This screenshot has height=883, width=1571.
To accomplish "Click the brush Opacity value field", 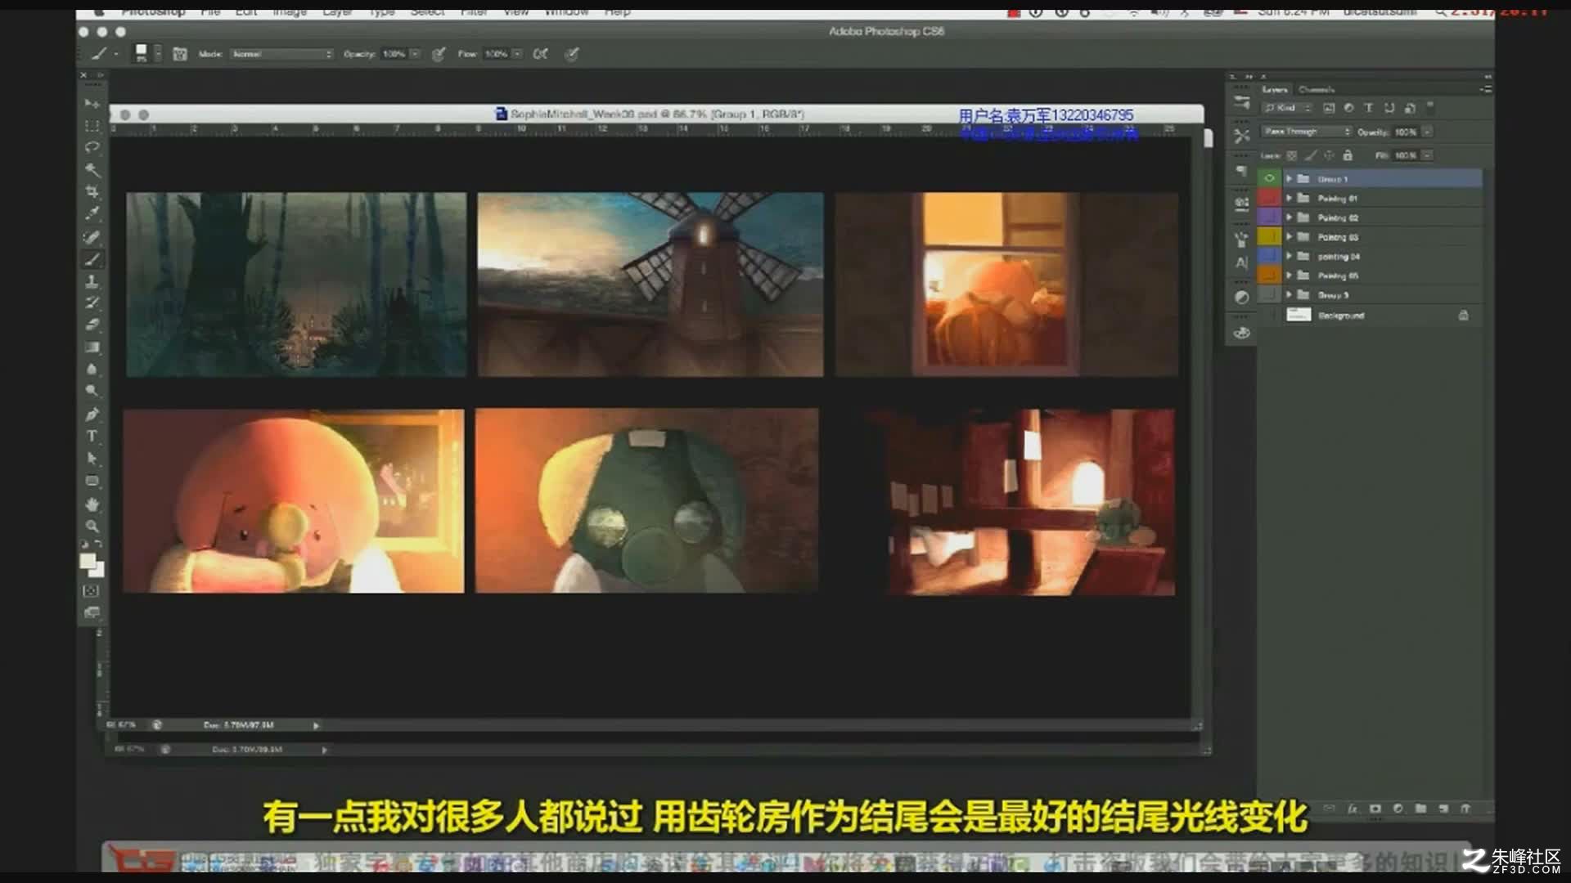I will click(394, 54).
